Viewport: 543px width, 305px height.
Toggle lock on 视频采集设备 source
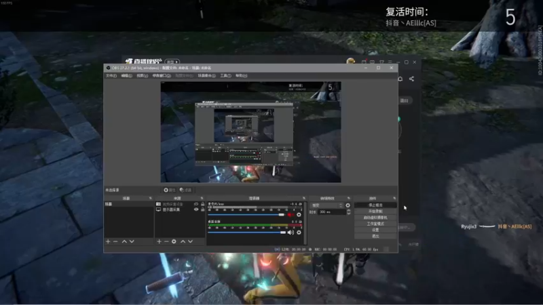(202, 204)
